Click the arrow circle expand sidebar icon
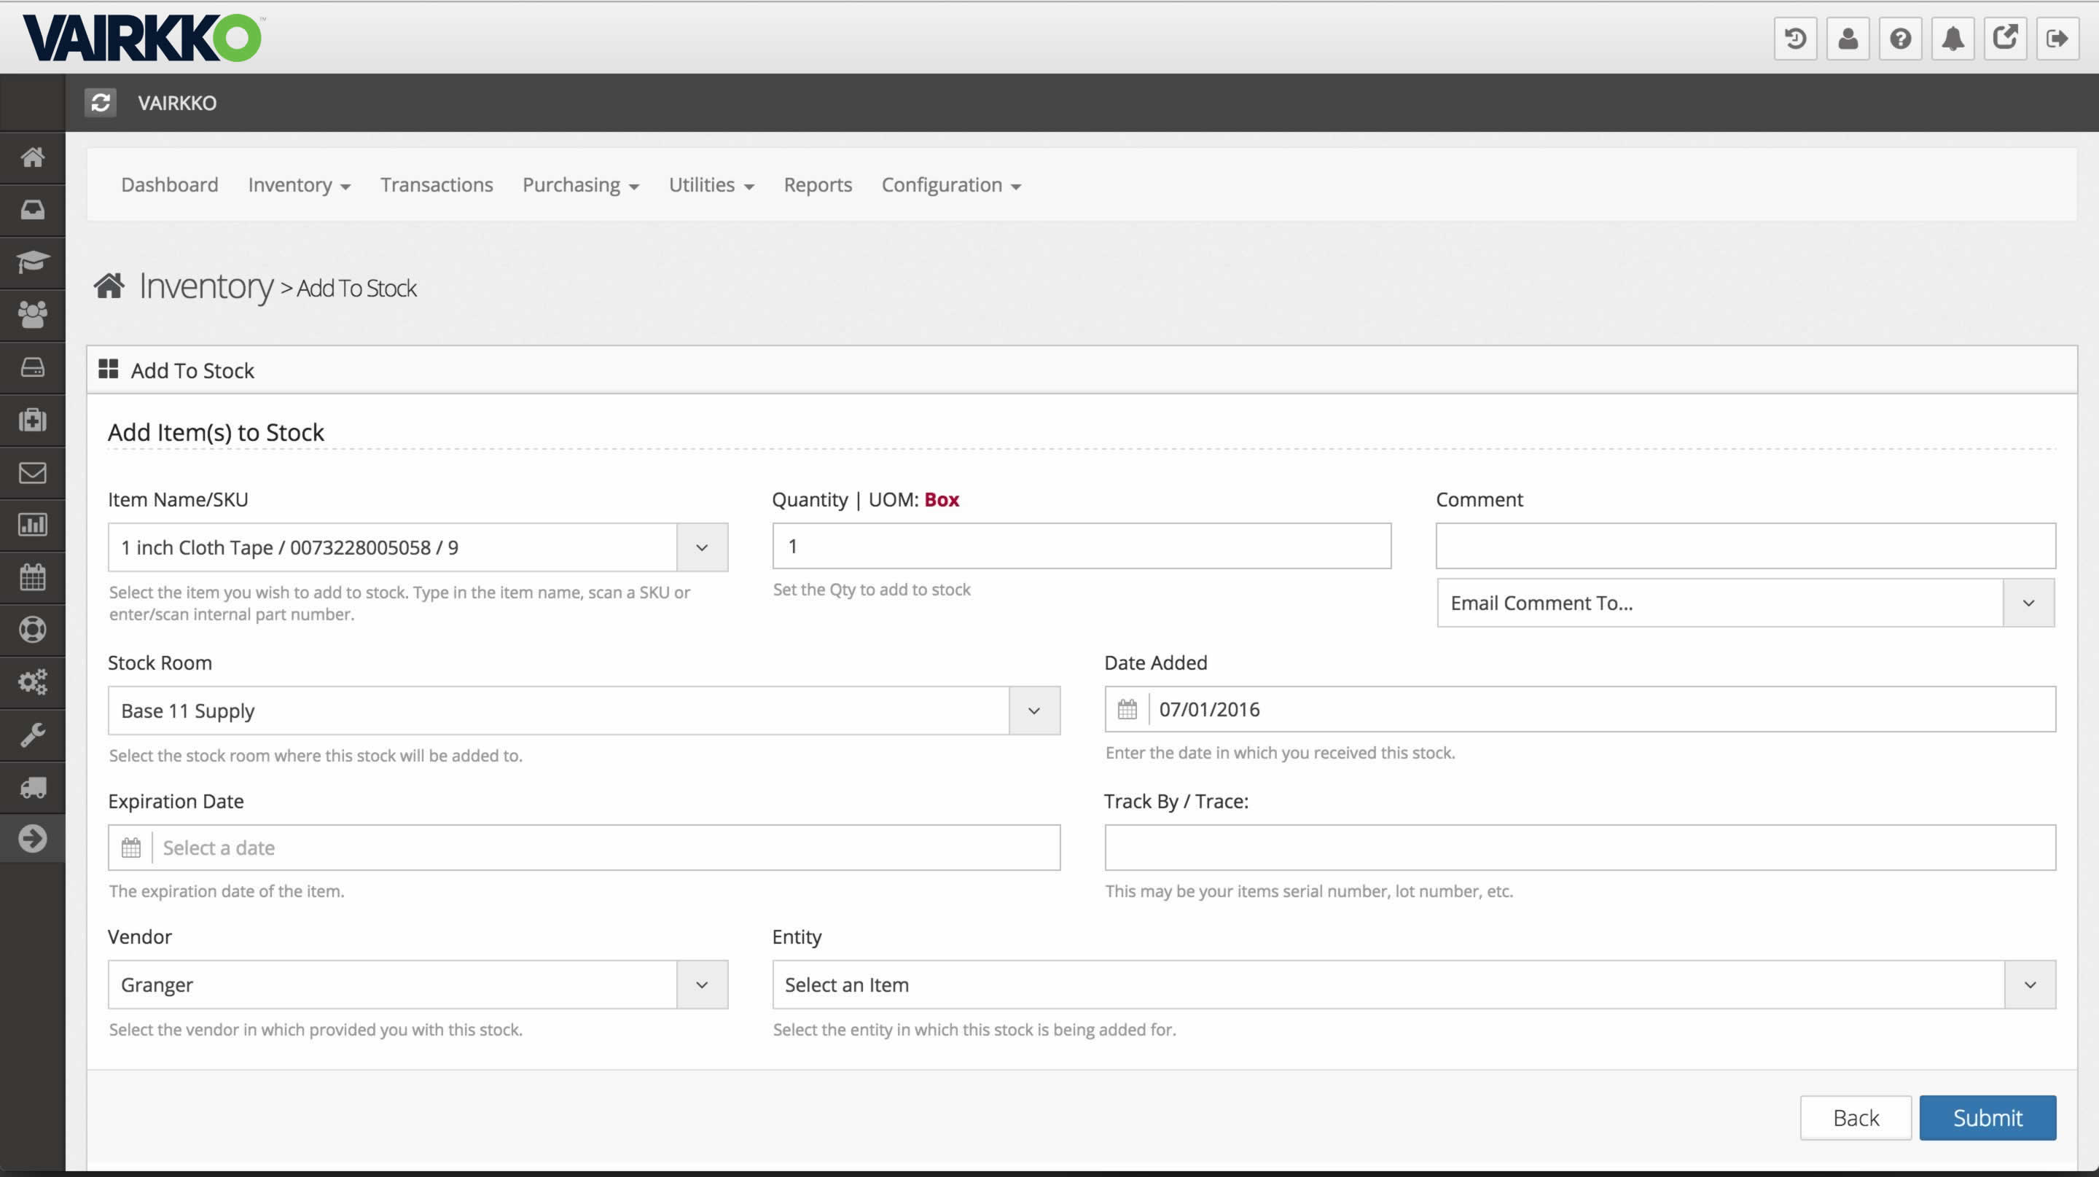The image size is (2099, 1177). coord(33,838)
